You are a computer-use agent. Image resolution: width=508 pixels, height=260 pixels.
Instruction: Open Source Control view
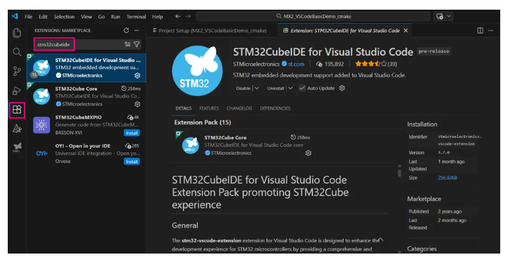[x=17, y=71]
